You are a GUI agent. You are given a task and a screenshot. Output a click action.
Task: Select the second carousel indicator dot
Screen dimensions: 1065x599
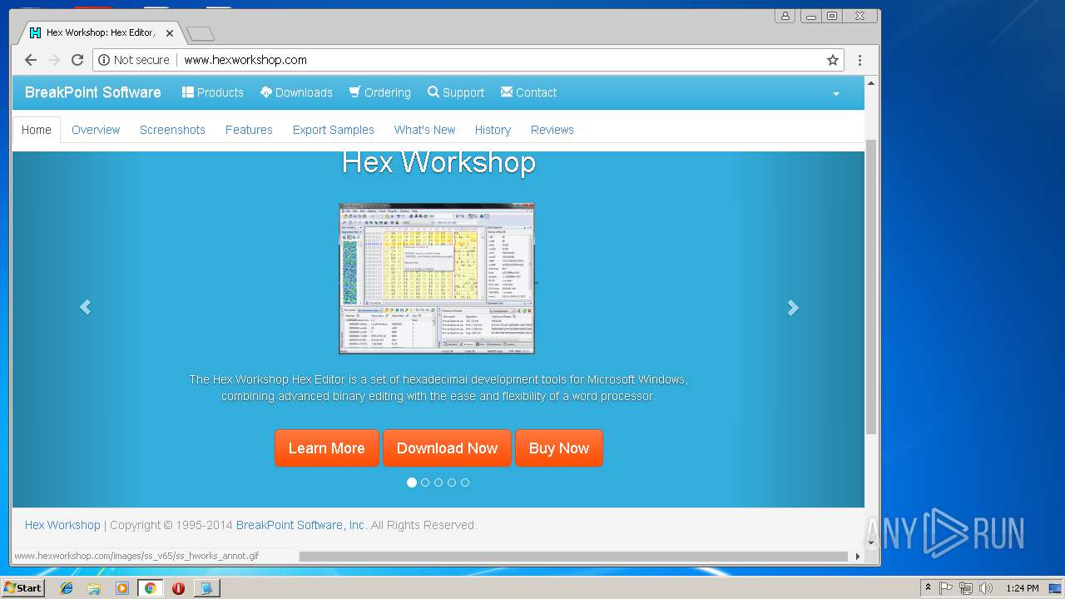pos(425,483)
